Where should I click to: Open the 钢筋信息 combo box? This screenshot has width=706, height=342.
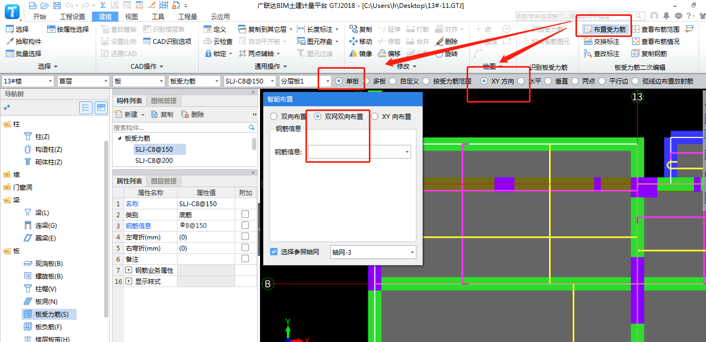click(x=360, y=152)
